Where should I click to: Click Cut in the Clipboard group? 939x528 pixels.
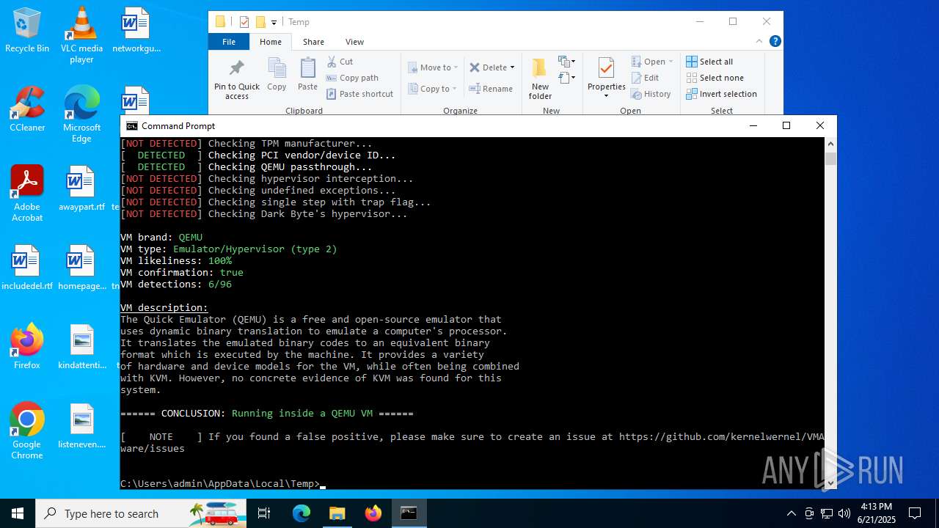(340, 62)
